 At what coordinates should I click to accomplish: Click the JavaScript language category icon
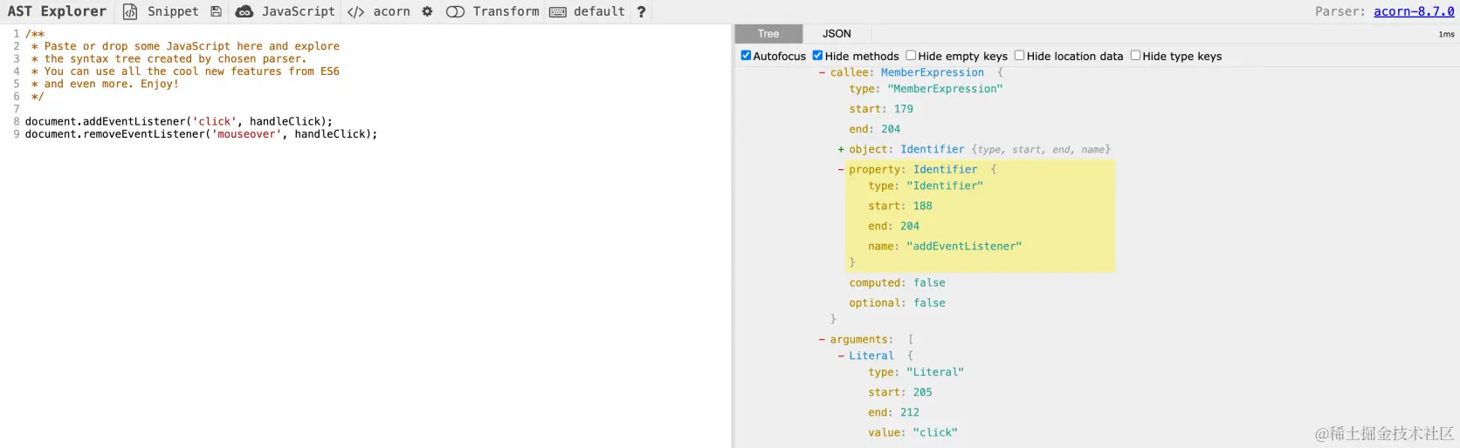click(x=244, y=11)
